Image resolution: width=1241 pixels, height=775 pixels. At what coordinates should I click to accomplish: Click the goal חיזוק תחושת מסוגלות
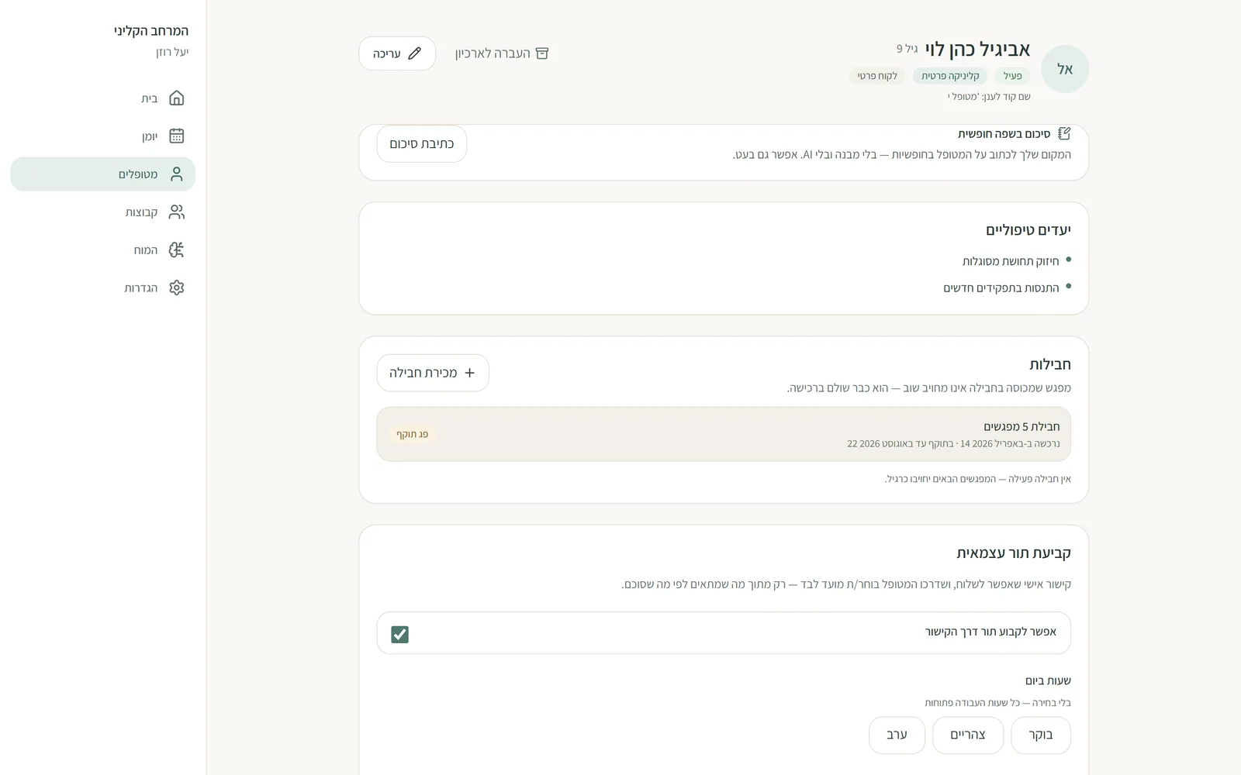pos(1011,261)
